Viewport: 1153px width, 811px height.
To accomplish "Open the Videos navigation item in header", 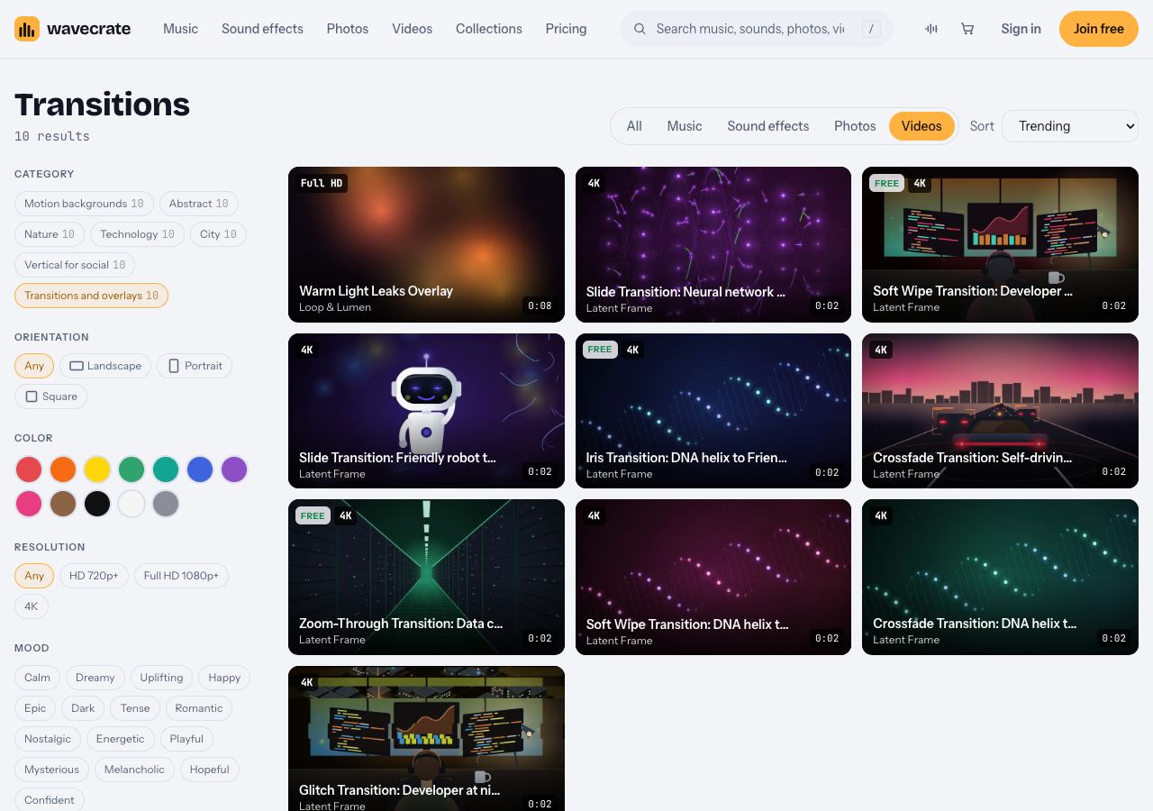I will [x=412, y=29].
